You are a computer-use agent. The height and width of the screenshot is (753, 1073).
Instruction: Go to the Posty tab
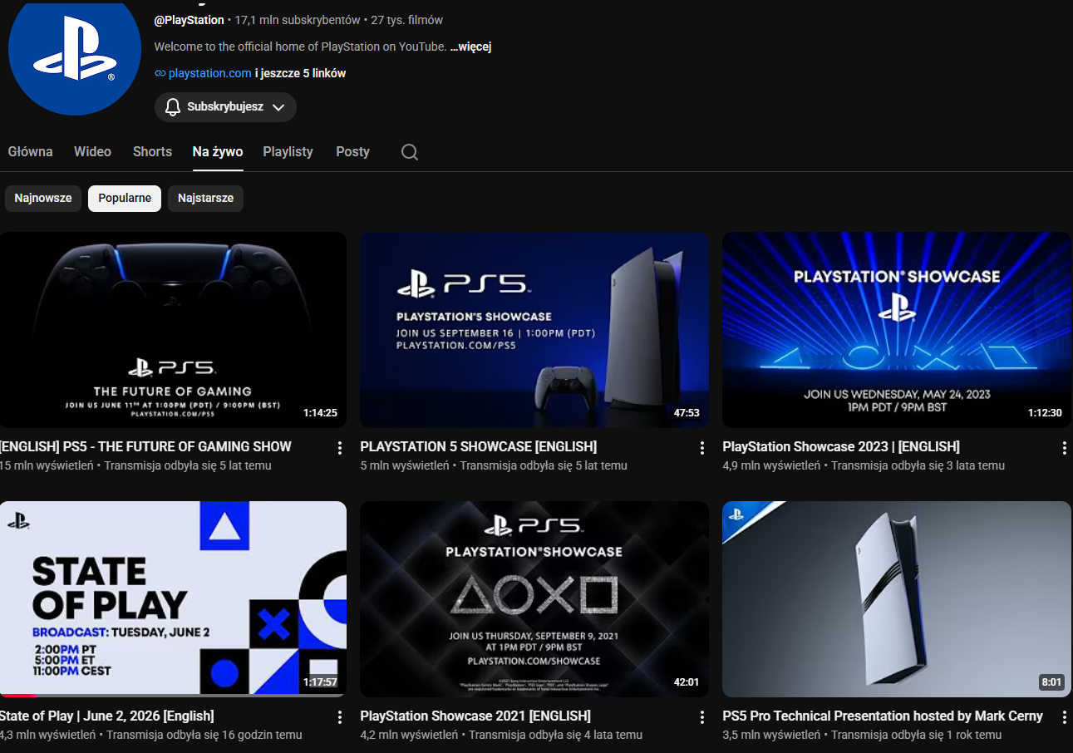(352, 151)
